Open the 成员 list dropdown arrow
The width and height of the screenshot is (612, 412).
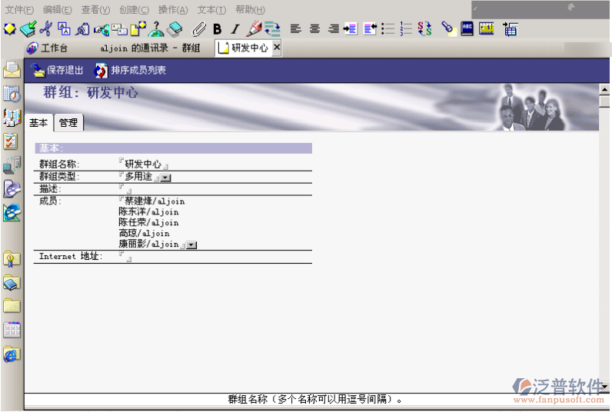(x=191, y=245)
